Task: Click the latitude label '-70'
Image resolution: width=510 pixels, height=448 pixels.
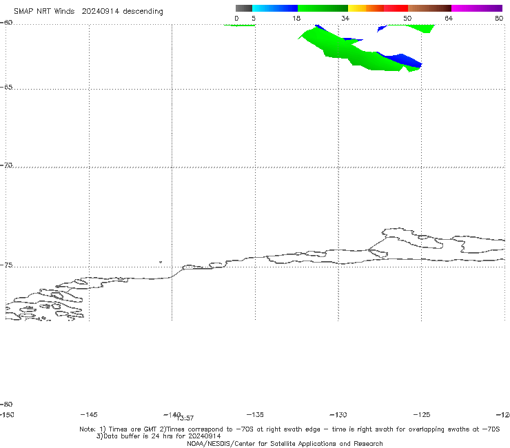Action: [x=6, y=165]
